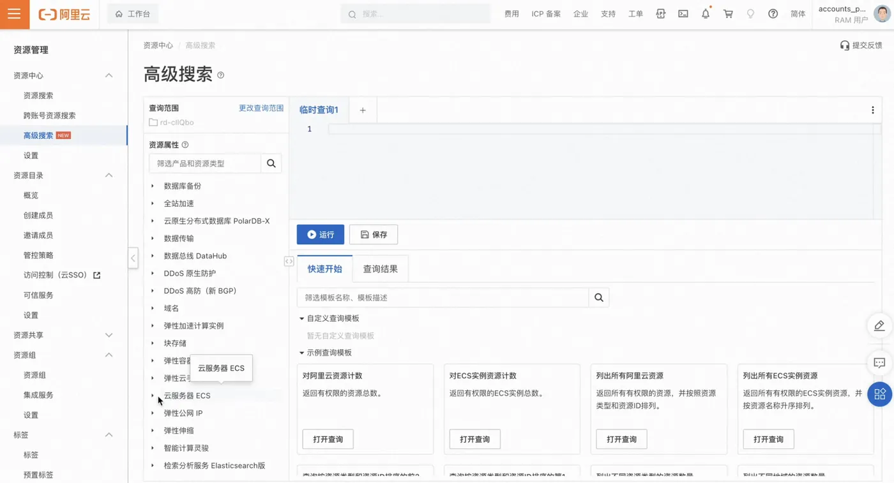
Task: Save the query with 保存 button
Action: click(x=374, y=234)
